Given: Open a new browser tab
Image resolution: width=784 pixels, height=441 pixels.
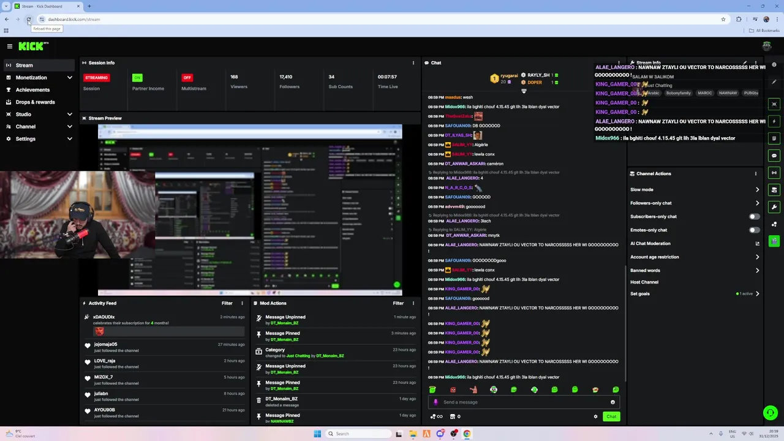Looking at the screenshot, I should click(89, 6).
